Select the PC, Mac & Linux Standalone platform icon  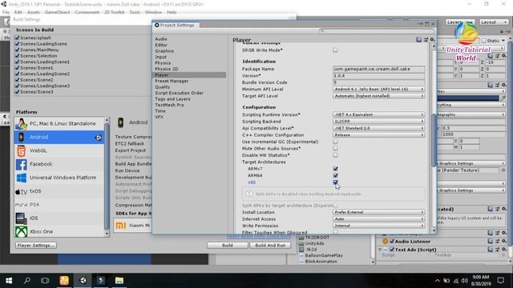click(22, 124)
